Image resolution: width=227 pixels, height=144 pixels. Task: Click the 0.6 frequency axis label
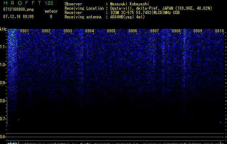pyautogui.click(x=3, y=137)
